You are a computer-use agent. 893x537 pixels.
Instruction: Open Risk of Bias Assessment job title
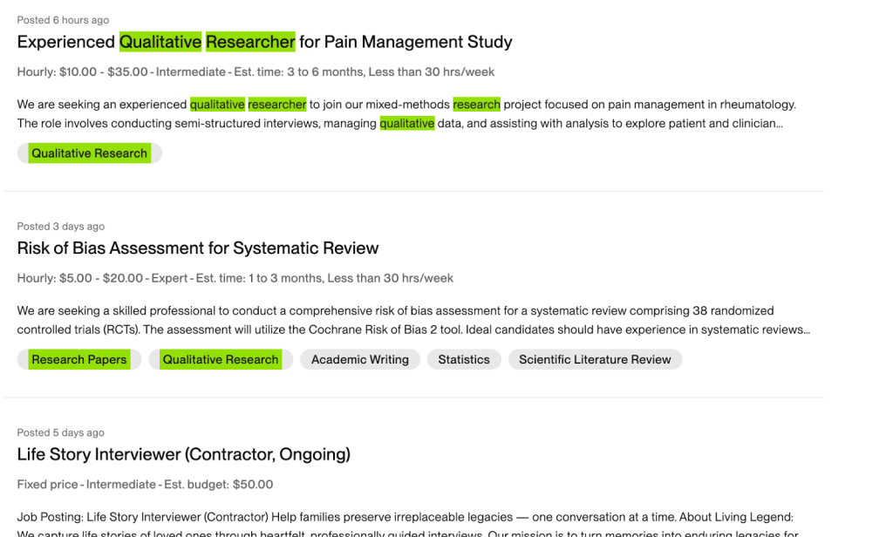(x=198, y=248)
